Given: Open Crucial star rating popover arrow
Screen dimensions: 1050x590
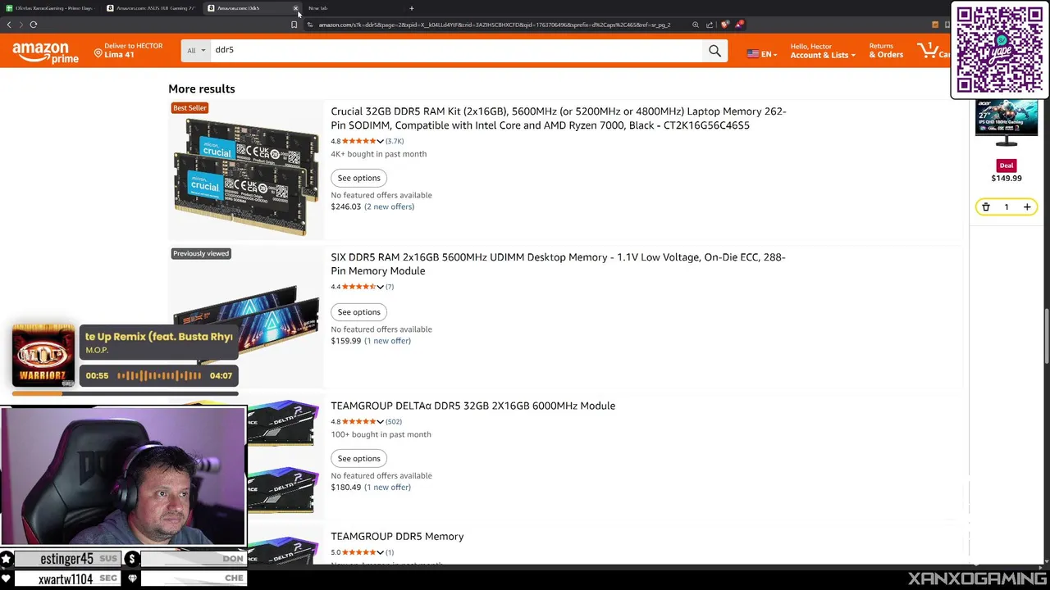Looking at the screenshot, I should tap(380, 142).
